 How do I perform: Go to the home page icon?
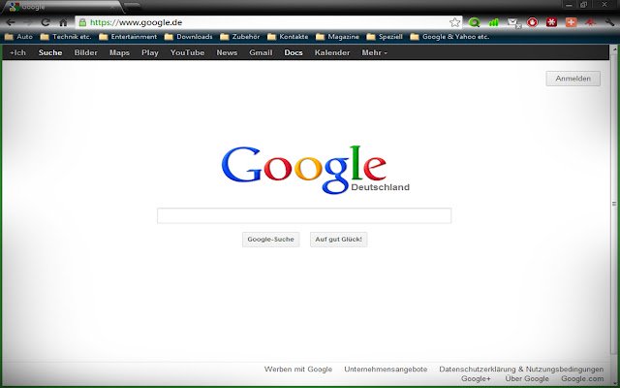(63, 22)
